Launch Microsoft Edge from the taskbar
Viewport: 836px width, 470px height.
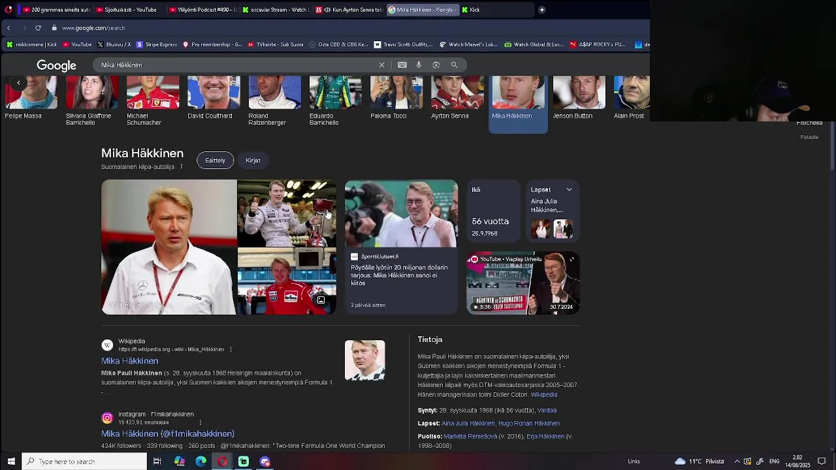tap(201, 462)
